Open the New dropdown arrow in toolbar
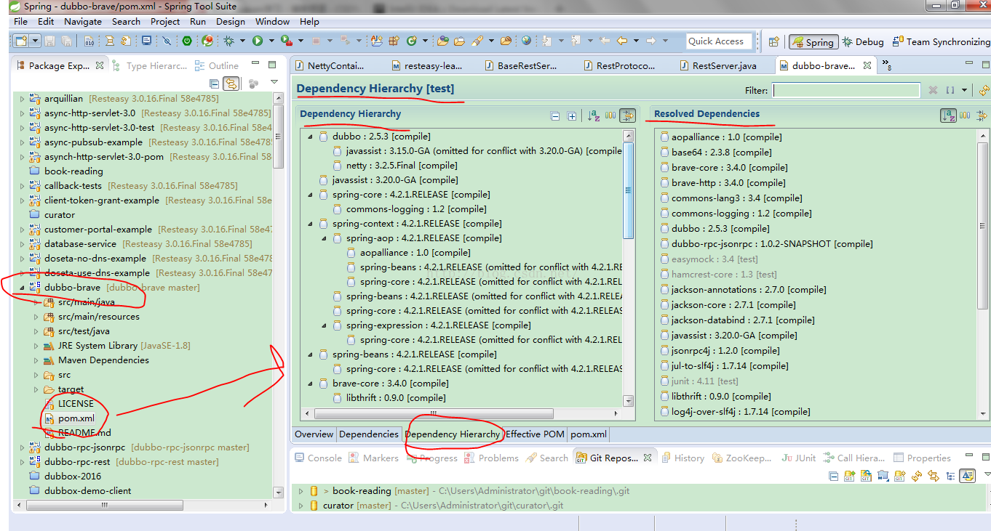Image resolution: width=991 pixels, height=531 pixels. [35, 41]
